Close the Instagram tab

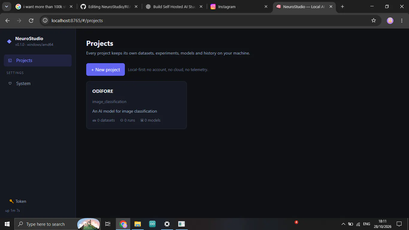pos(266,7)
